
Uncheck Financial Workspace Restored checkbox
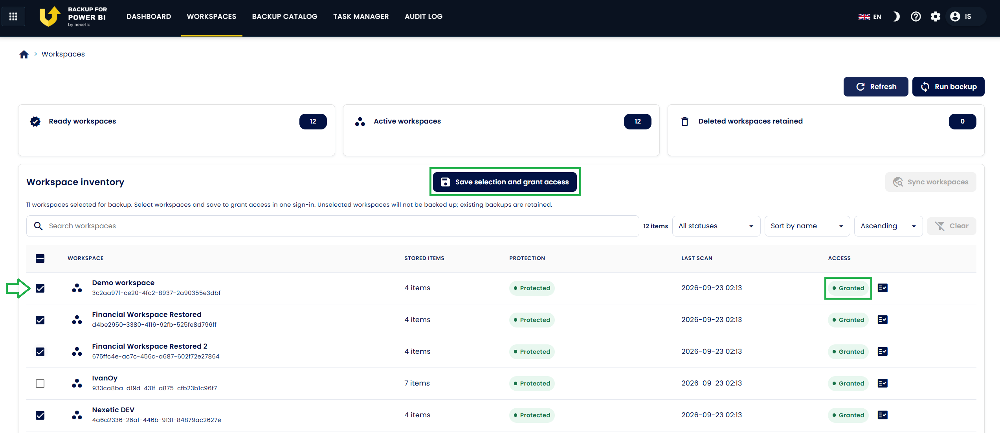coord(40,320)
